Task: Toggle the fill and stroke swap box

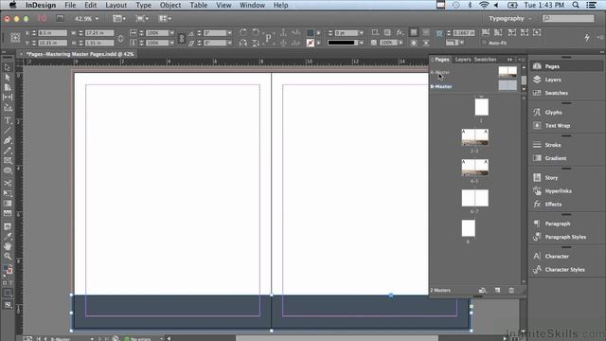Action: tap(9, 265)
